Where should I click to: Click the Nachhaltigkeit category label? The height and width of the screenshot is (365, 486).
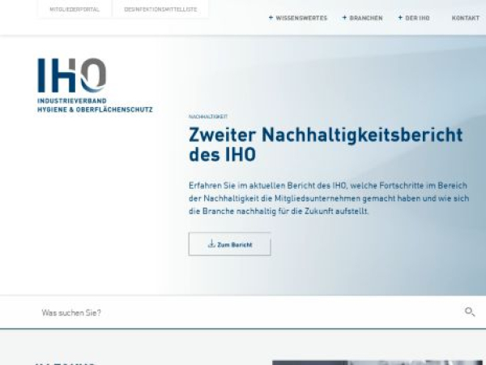pos(208,117)
